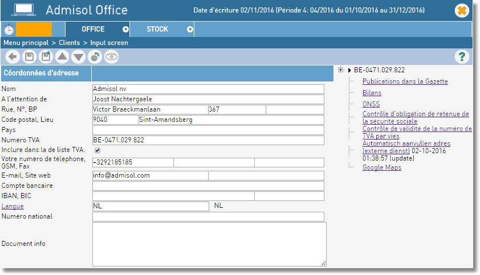
Task: Click the eye view icon in toolbar
Action: (x=111, y=56)
